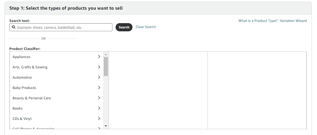
Task: Select Arts, Crafts & Sewing category
Action: [30, 67]
